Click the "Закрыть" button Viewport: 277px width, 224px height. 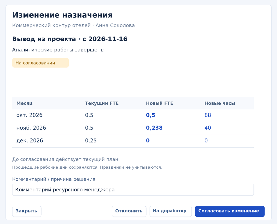click(27, 211)
